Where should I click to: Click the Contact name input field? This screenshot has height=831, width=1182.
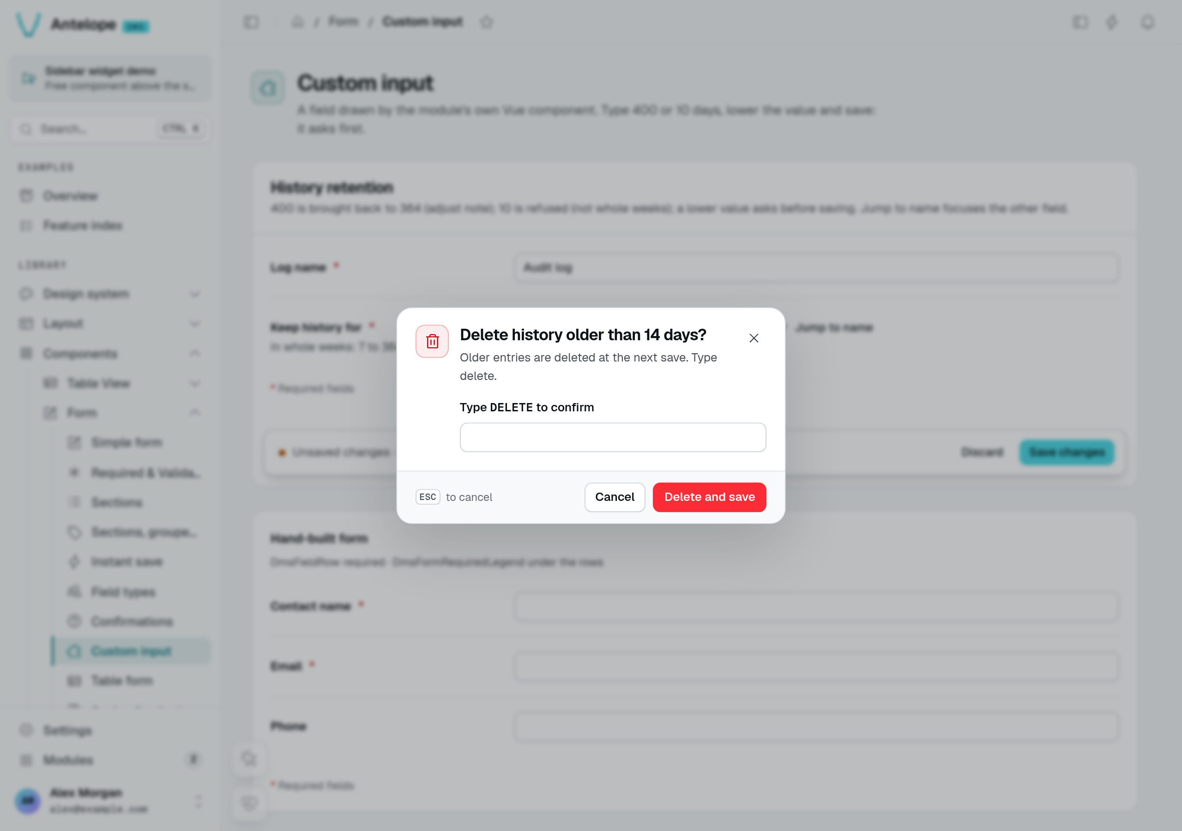[x=816, y=606]
